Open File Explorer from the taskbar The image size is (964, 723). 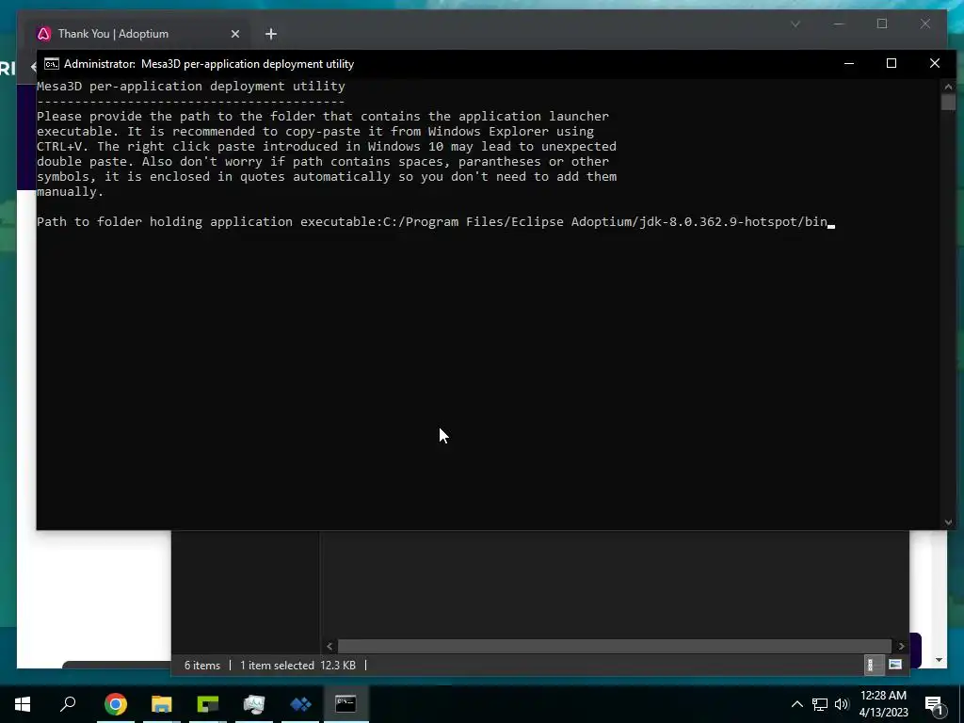[x=162, y=704]
